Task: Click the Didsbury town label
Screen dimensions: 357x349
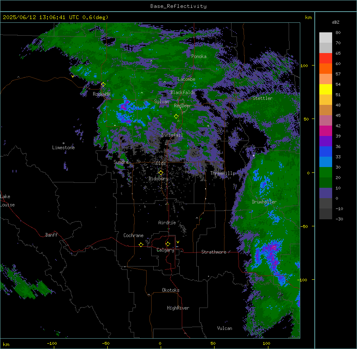Action: (159, 179)
